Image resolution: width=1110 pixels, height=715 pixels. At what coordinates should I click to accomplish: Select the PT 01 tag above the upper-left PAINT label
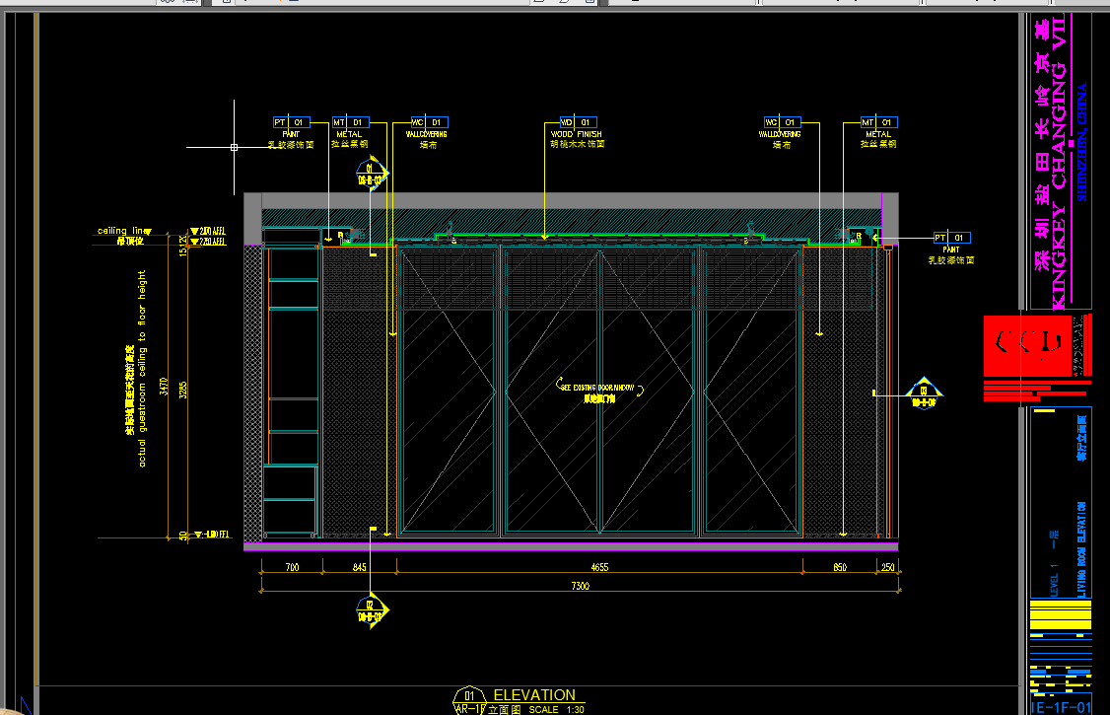(292, 122)
